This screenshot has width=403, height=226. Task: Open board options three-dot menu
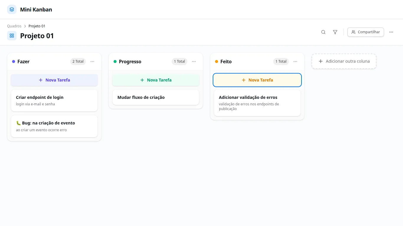point(391,32)
